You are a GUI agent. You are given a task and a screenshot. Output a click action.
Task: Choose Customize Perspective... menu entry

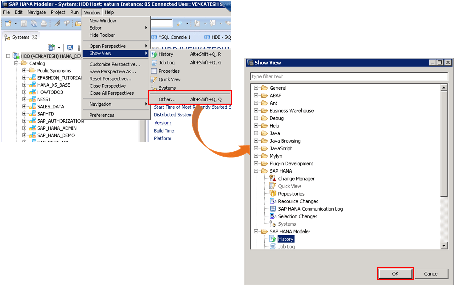click(x=115, y=64)
